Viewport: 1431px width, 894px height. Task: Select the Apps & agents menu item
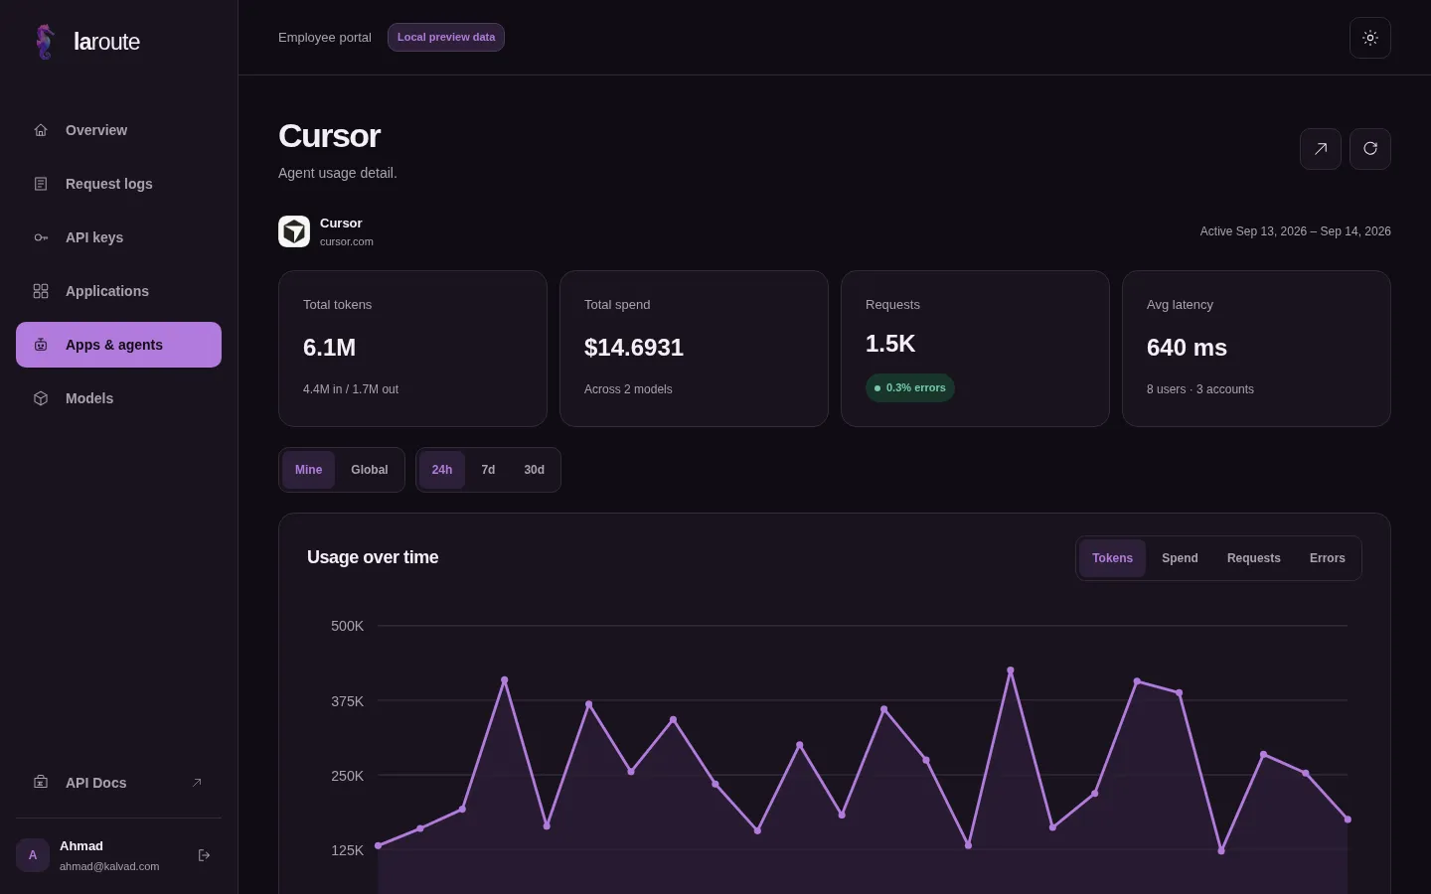coord(118,345)
